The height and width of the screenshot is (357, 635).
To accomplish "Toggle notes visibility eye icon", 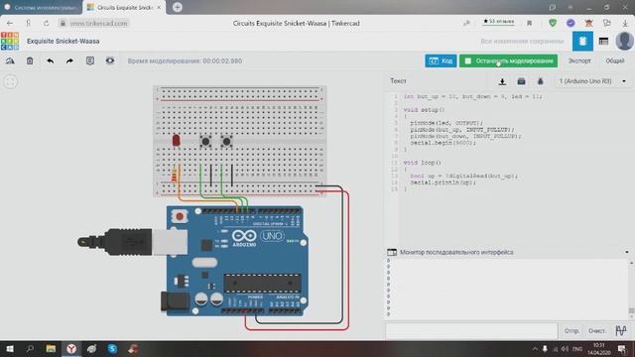I will (110, 60).
